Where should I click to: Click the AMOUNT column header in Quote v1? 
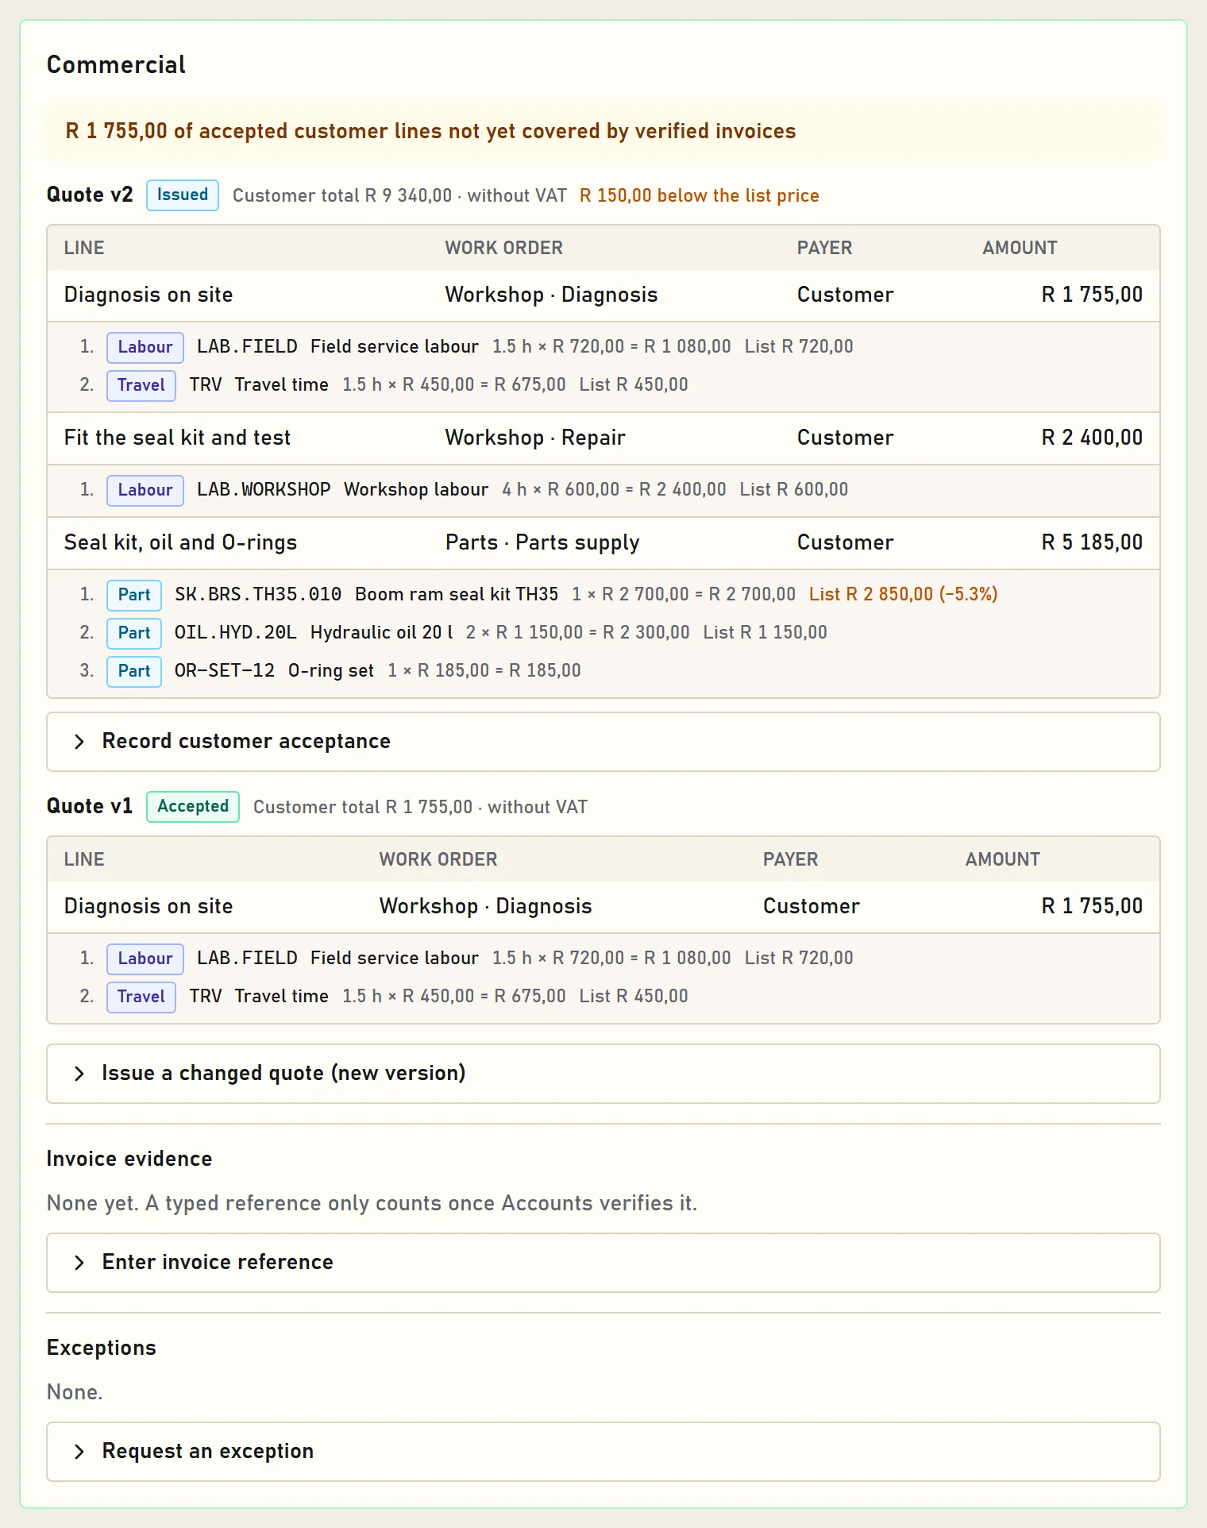(1002, 860)
